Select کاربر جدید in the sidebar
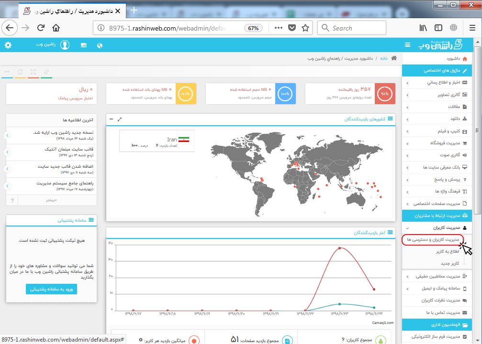This screenshot has height=344, width=482. click(449, 263)
